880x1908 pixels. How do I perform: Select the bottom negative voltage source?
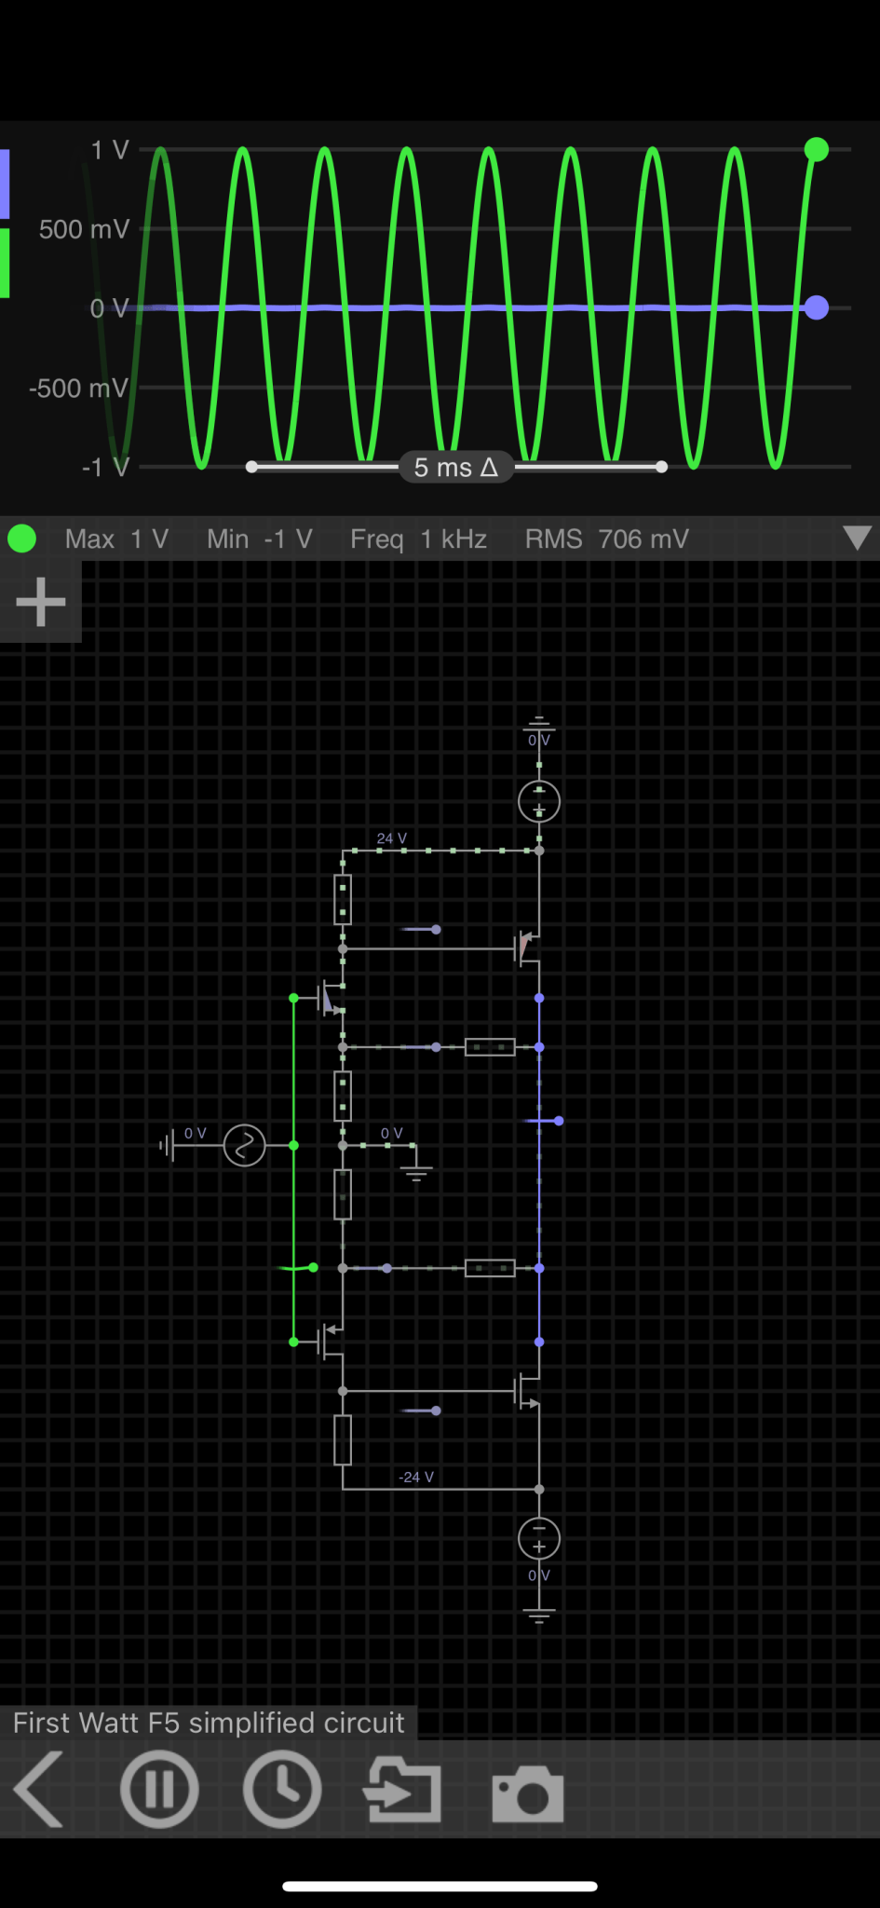click(x=539, y=1538)
